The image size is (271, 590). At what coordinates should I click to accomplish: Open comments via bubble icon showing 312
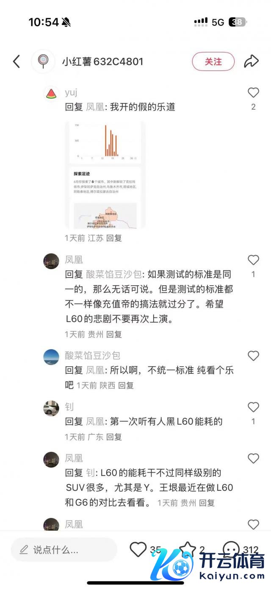(231, 550)
